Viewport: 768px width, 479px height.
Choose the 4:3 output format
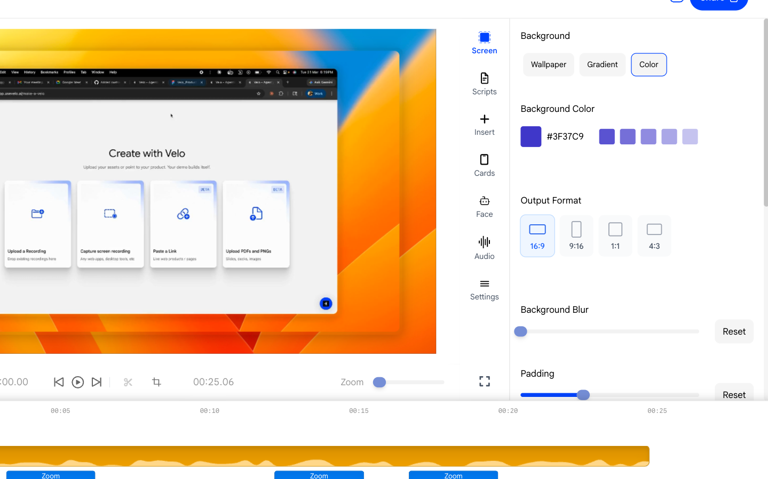tap(654, 236)
